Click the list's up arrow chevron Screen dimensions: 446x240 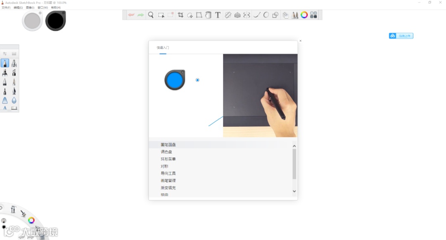coord(294,146)
